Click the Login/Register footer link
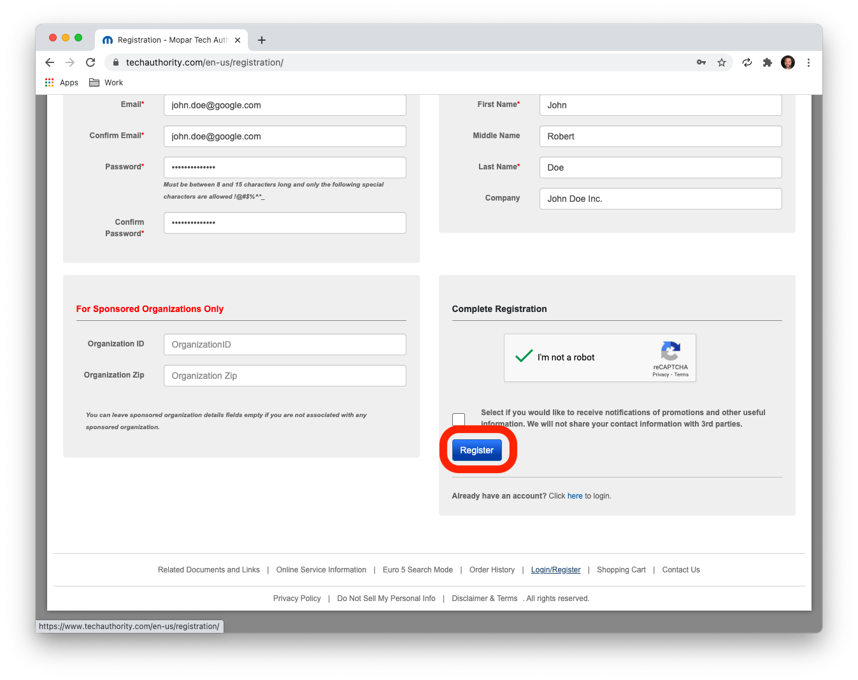This screenshot has width=858, height=680. coord(556,570)
